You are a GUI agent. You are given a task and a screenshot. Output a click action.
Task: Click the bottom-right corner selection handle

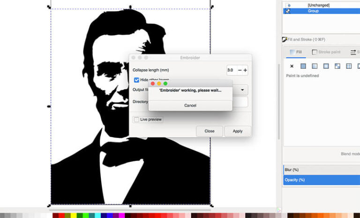point(212,206)
